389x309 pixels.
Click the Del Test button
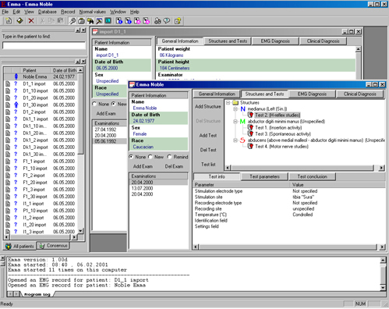[208, 150]
